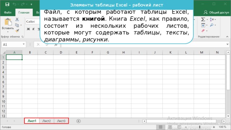Click the zoom out minus button

(x=186, y=127)
